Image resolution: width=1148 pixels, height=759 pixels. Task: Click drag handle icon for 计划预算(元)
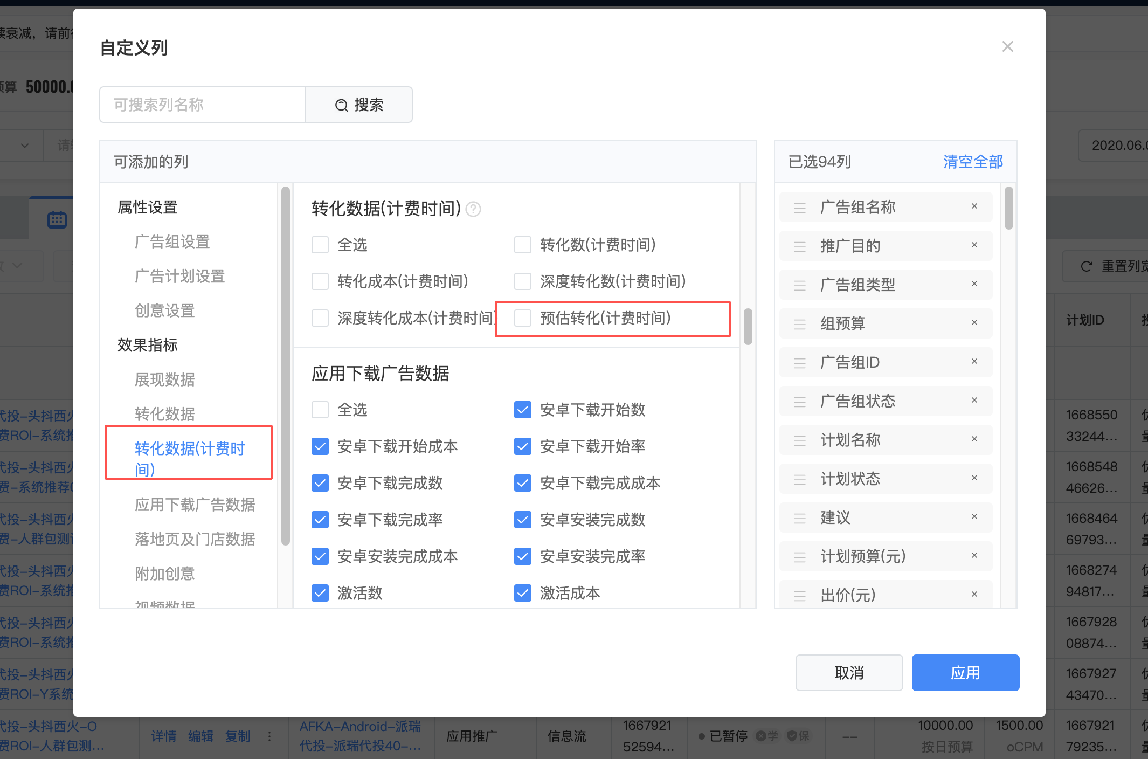tap(800, 557)
